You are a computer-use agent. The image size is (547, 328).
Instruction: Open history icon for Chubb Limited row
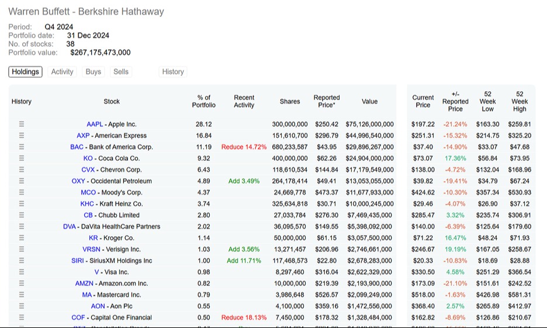tap(22, 215)
